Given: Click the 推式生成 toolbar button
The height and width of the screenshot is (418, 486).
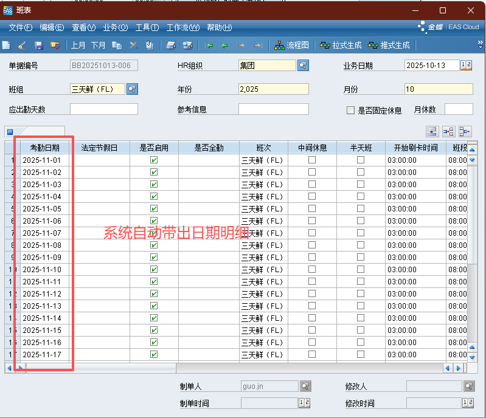Looking at the screenshot, I should (389, 46).
